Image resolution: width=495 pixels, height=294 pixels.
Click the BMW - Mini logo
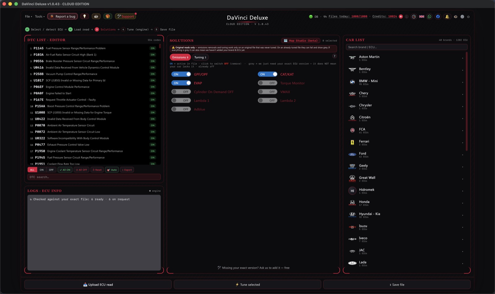click(352, 82)
